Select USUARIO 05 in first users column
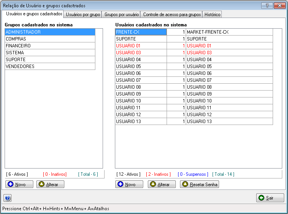 (x=141, y=66)
